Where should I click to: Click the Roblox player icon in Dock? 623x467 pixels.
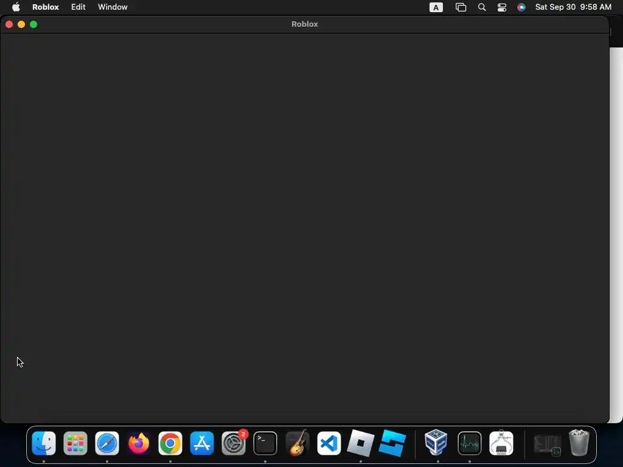[361, 443]
